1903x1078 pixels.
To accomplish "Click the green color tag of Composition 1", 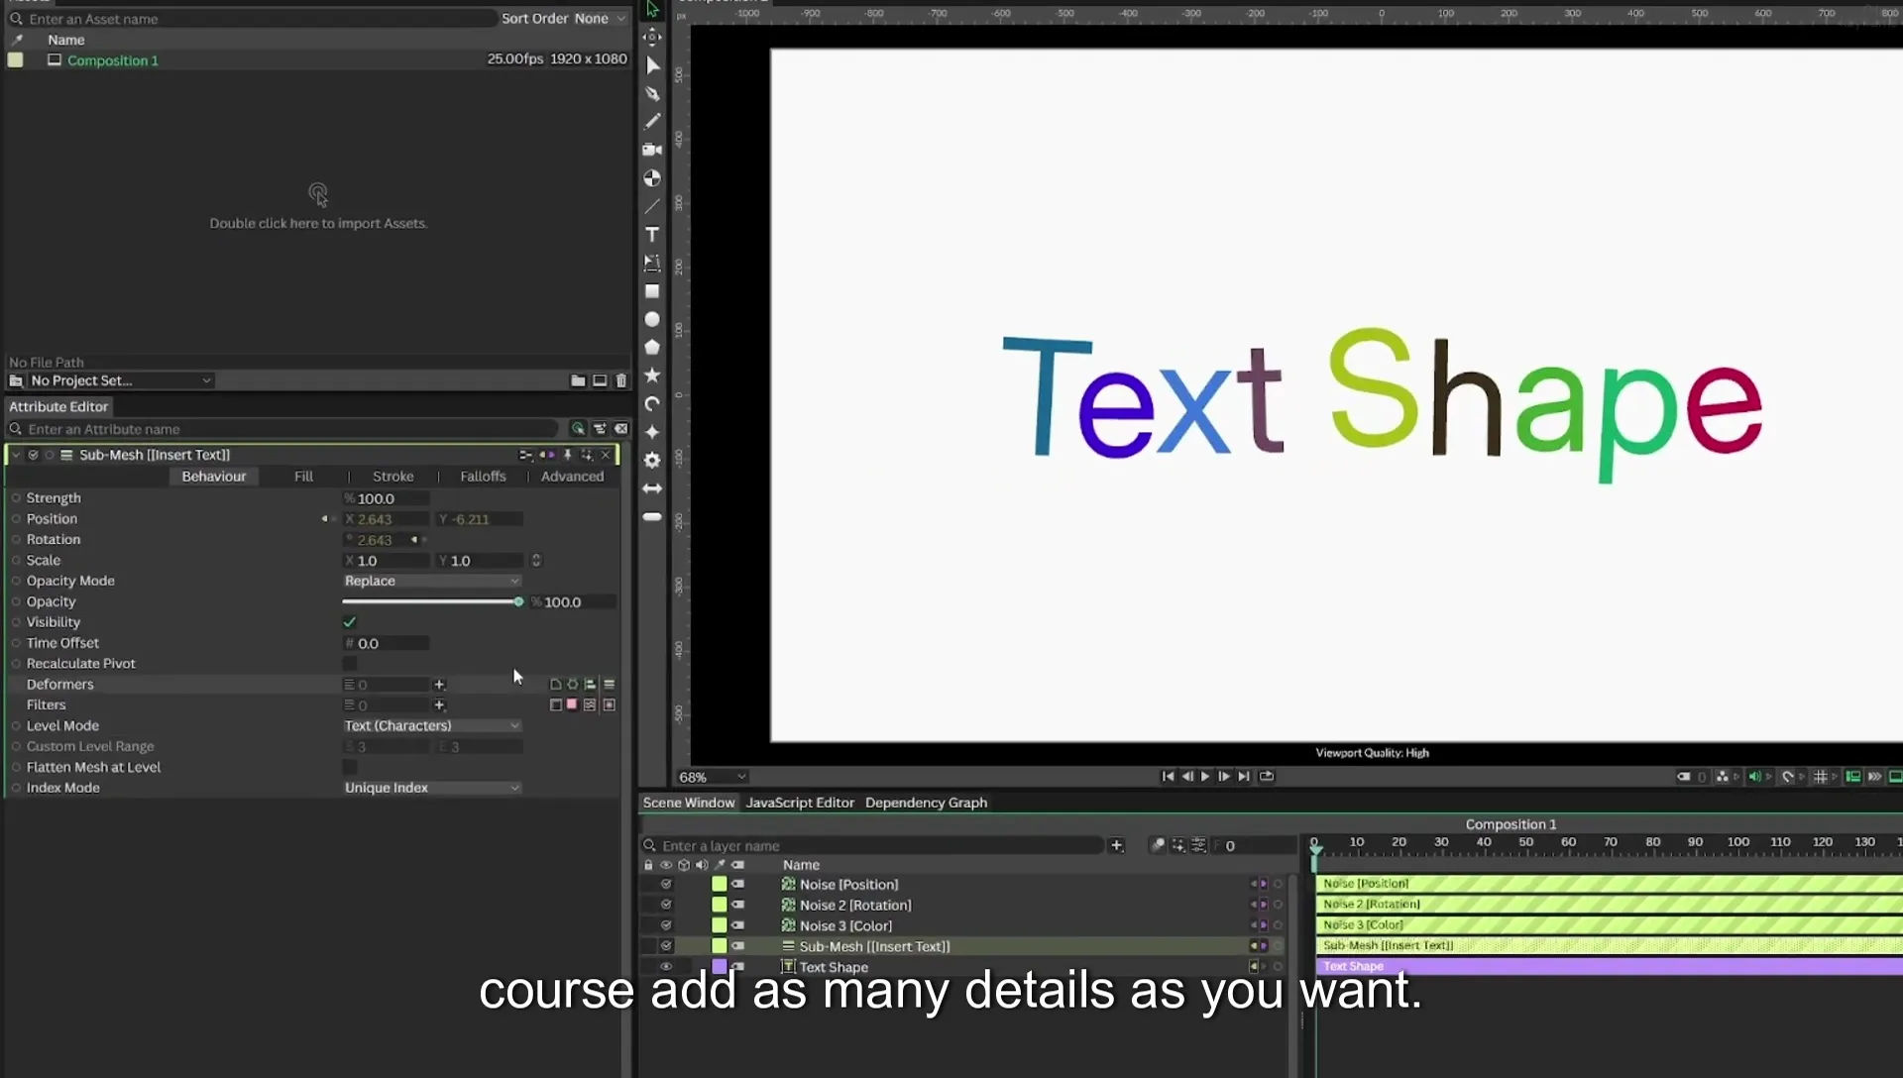I will 16,60.
